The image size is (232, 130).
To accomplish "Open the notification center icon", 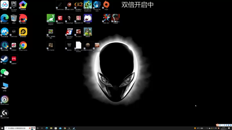I will pos(229,128).
